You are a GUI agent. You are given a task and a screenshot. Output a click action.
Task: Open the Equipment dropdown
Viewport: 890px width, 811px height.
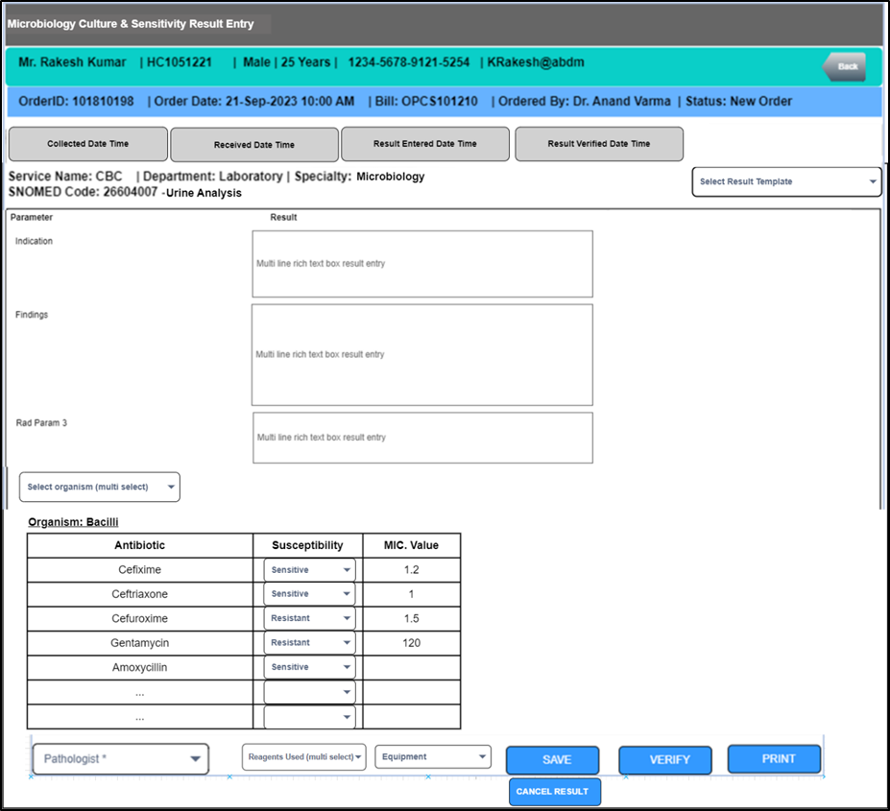[433, 756]
